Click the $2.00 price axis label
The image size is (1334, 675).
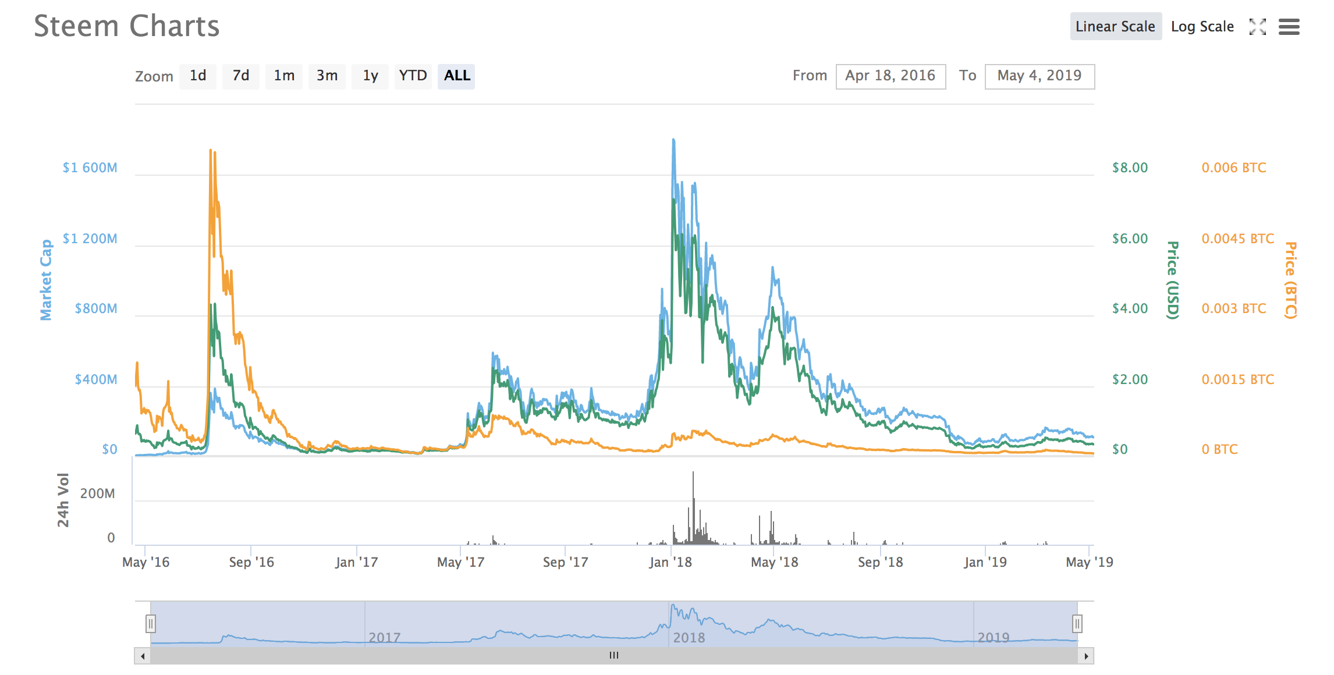pyautogui.click(x=1130, y=379)
